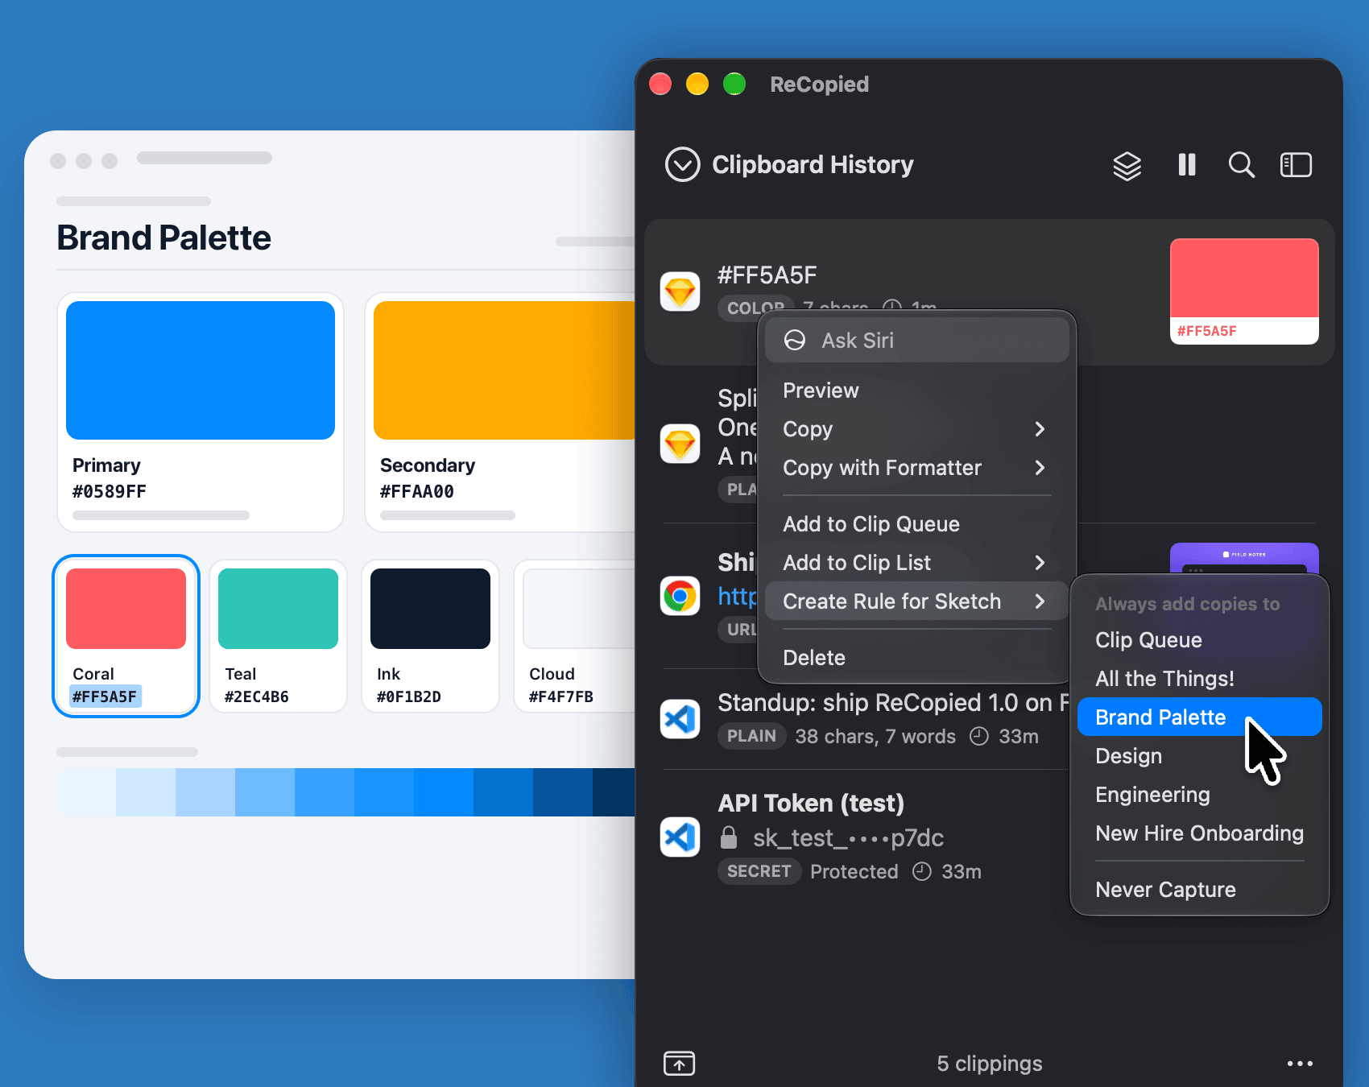Screen dimensions: 1369x1087
Task: Select New Hire Onboarding list
Action: (1199, 833)
